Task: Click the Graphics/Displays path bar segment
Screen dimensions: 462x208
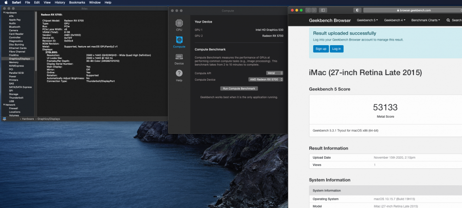Action: 49,119
